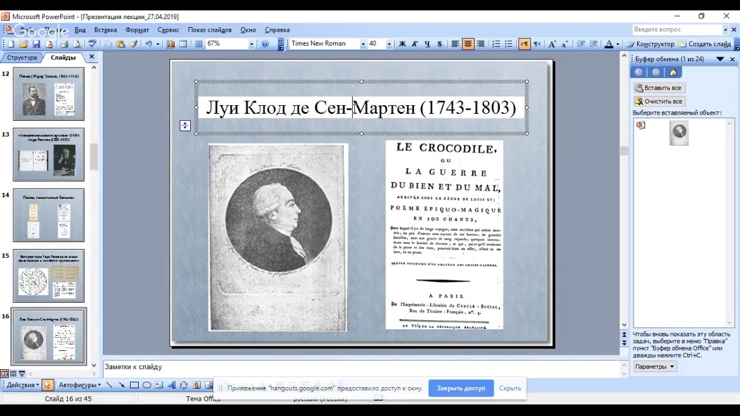Image resolution: width=740 pixels, height=416 pixels.
Task: Open the Вставка menu
Action: click(x=105, y=29)
